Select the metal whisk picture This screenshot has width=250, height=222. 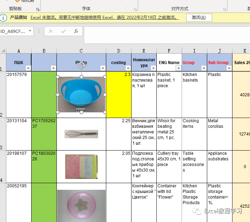click(81, 134)
